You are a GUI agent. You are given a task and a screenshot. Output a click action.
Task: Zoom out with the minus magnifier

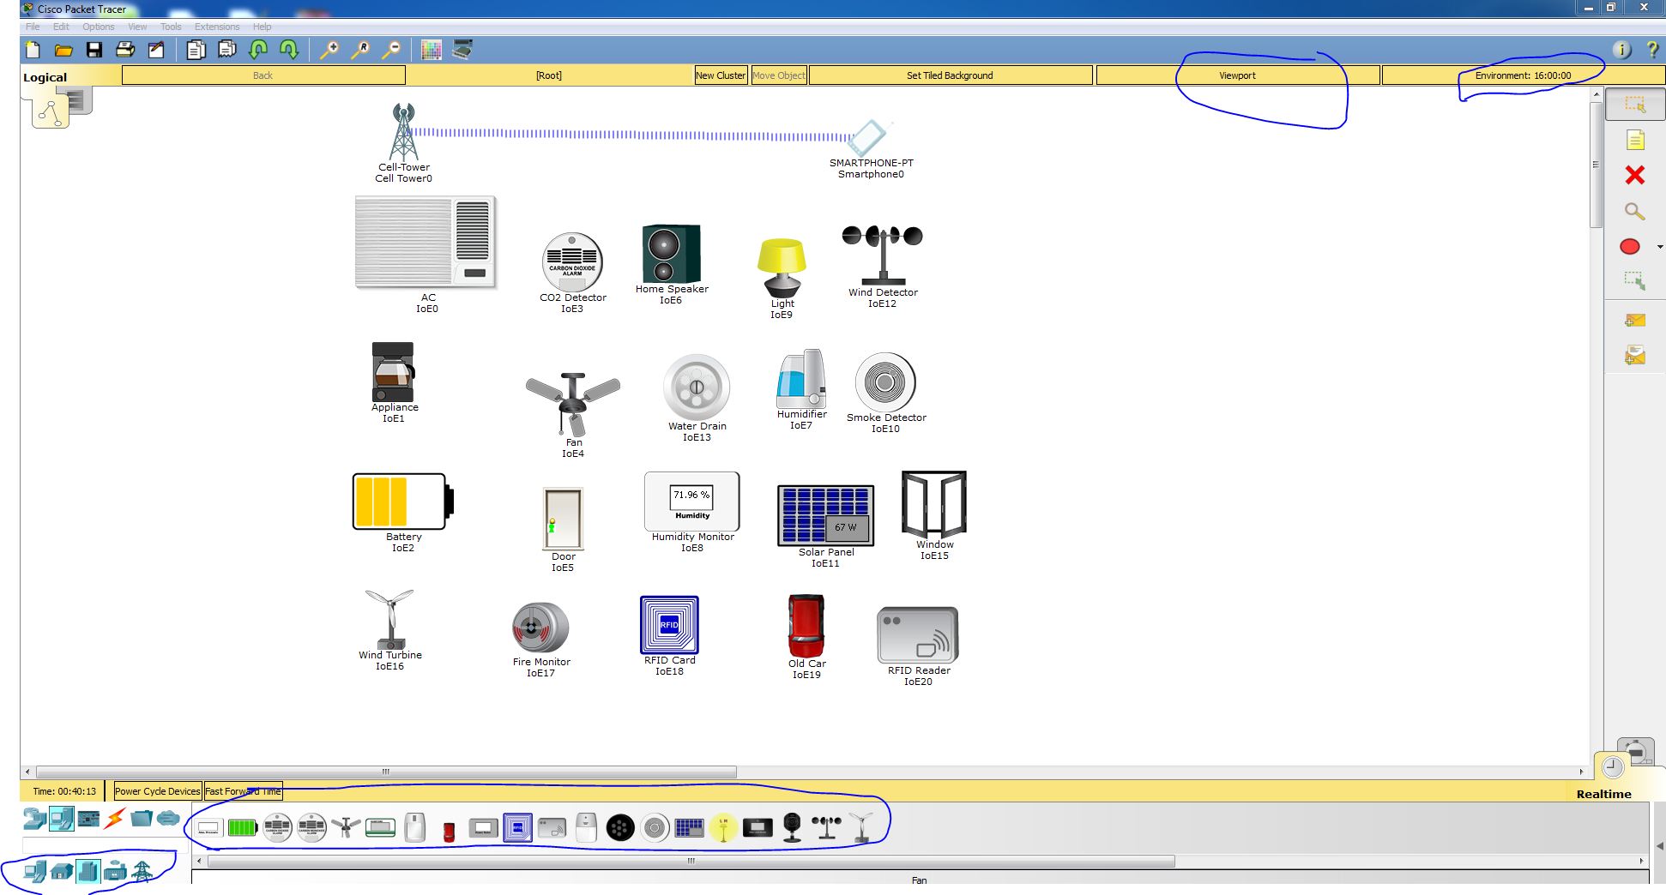click(391, 50)
